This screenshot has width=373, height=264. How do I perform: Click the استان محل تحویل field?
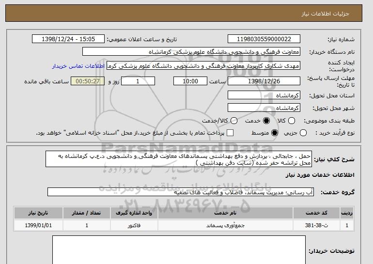pos(264,95)
